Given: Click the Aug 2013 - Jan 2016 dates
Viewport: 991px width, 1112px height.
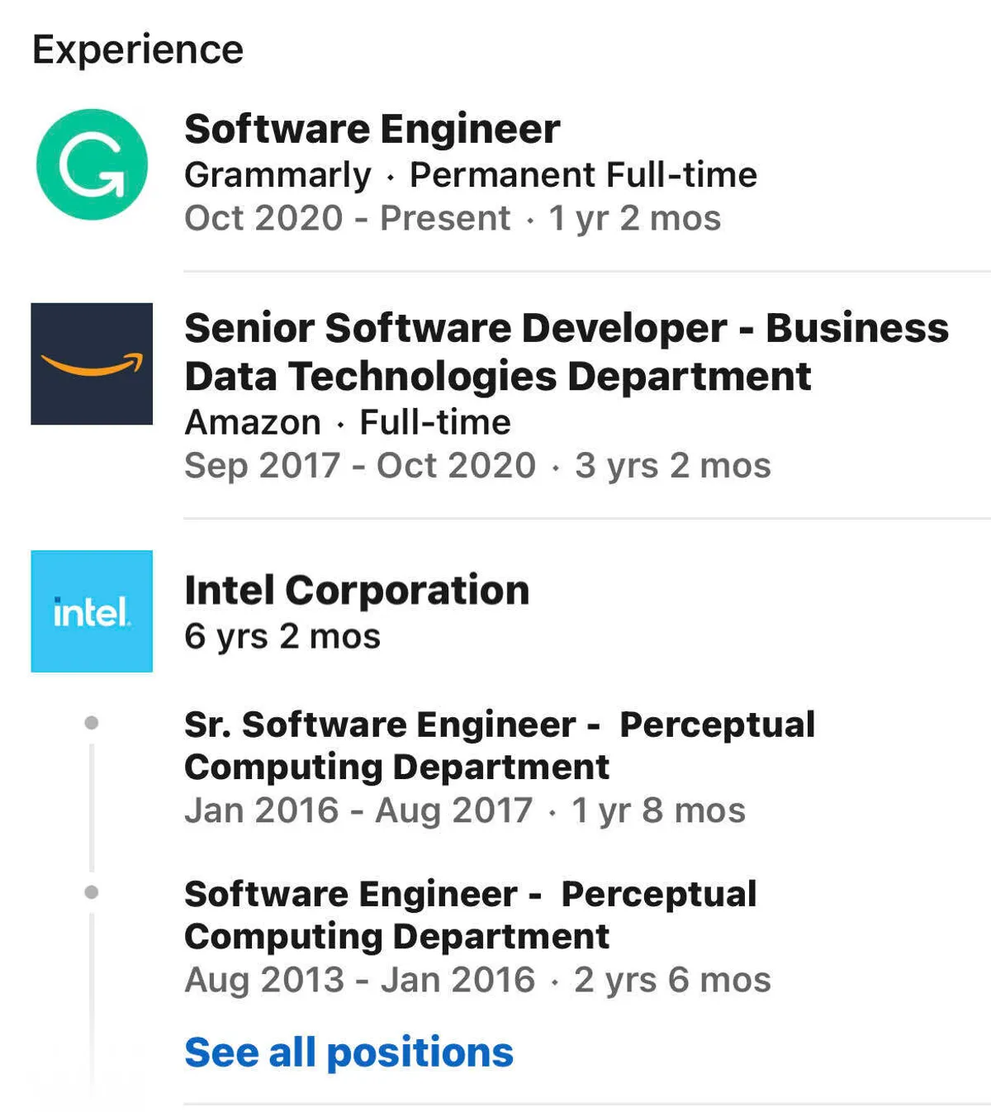Looking at the screenshot, I should coord(360,981).
